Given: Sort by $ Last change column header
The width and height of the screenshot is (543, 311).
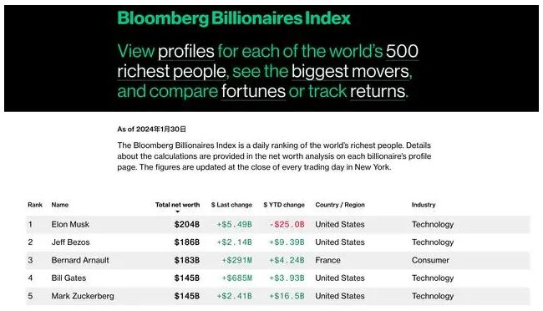Looking at the screenshot, I should (231, 205).
